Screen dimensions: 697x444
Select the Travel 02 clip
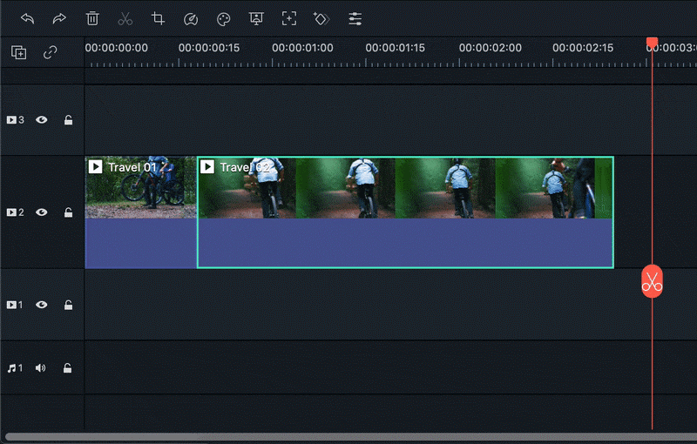pyautogui.click(x=405, y=212)
